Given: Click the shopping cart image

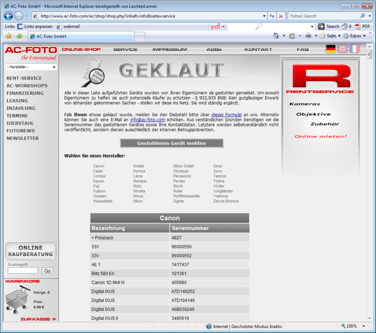Looking at the screenshot, I should tap(18, 301).
